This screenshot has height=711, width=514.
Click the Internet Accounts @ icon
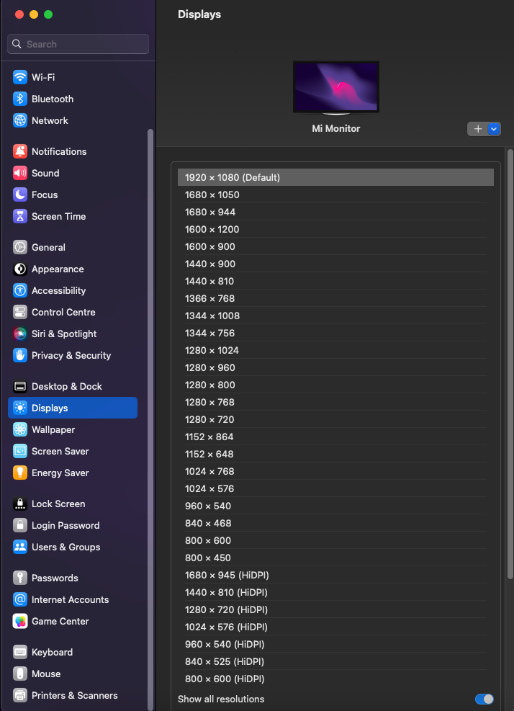pos(20,599)
